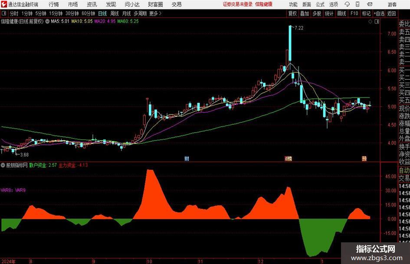The image size is (410, 264).
Task: Click MA60: 5.25 moving average label
Action: click(x=128, y=21)
